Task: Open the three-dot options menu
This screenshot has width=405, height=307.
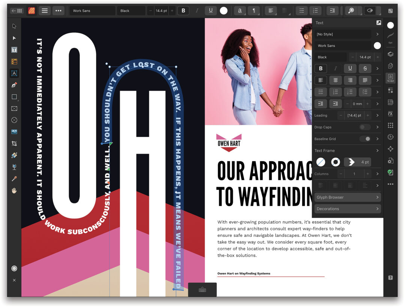Action: (x=58, y=11)
